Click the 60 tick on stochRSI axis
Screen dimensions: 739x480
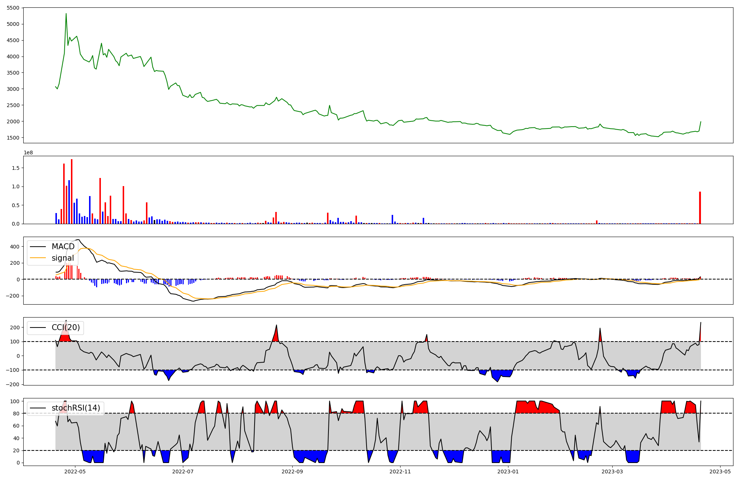17,426
